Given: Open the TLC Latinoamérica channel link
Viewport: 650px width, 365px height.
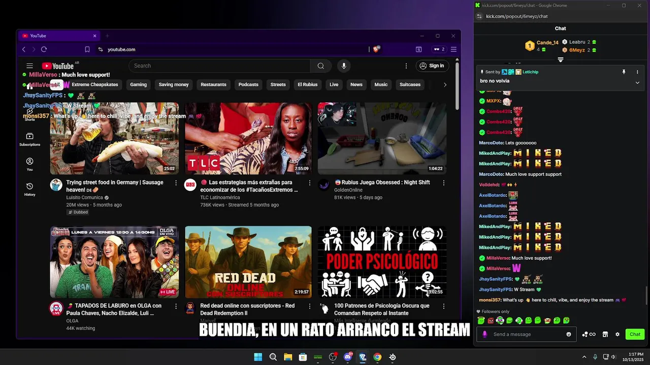Looking at the screenshot, I should point(220,198).
